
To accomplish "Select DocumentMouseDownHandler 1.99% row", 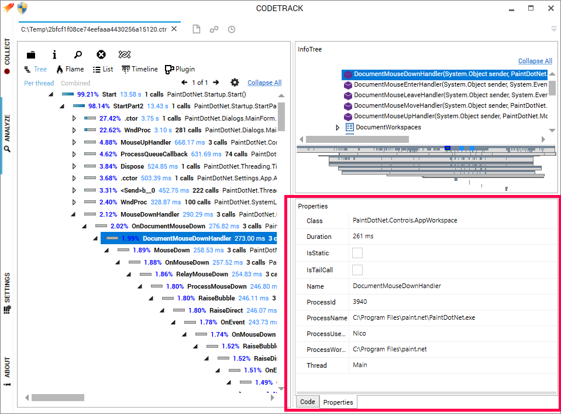I will tap(188, 238).
